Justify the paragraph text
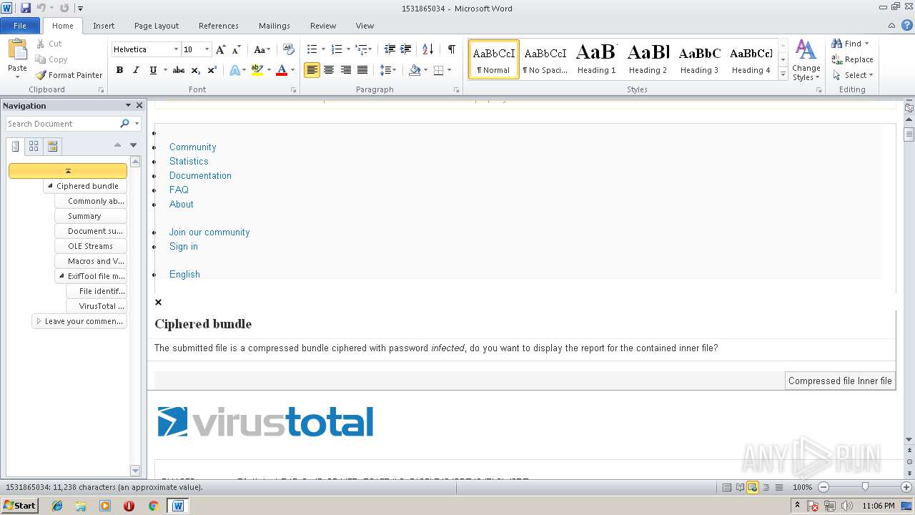 [362, 70]
